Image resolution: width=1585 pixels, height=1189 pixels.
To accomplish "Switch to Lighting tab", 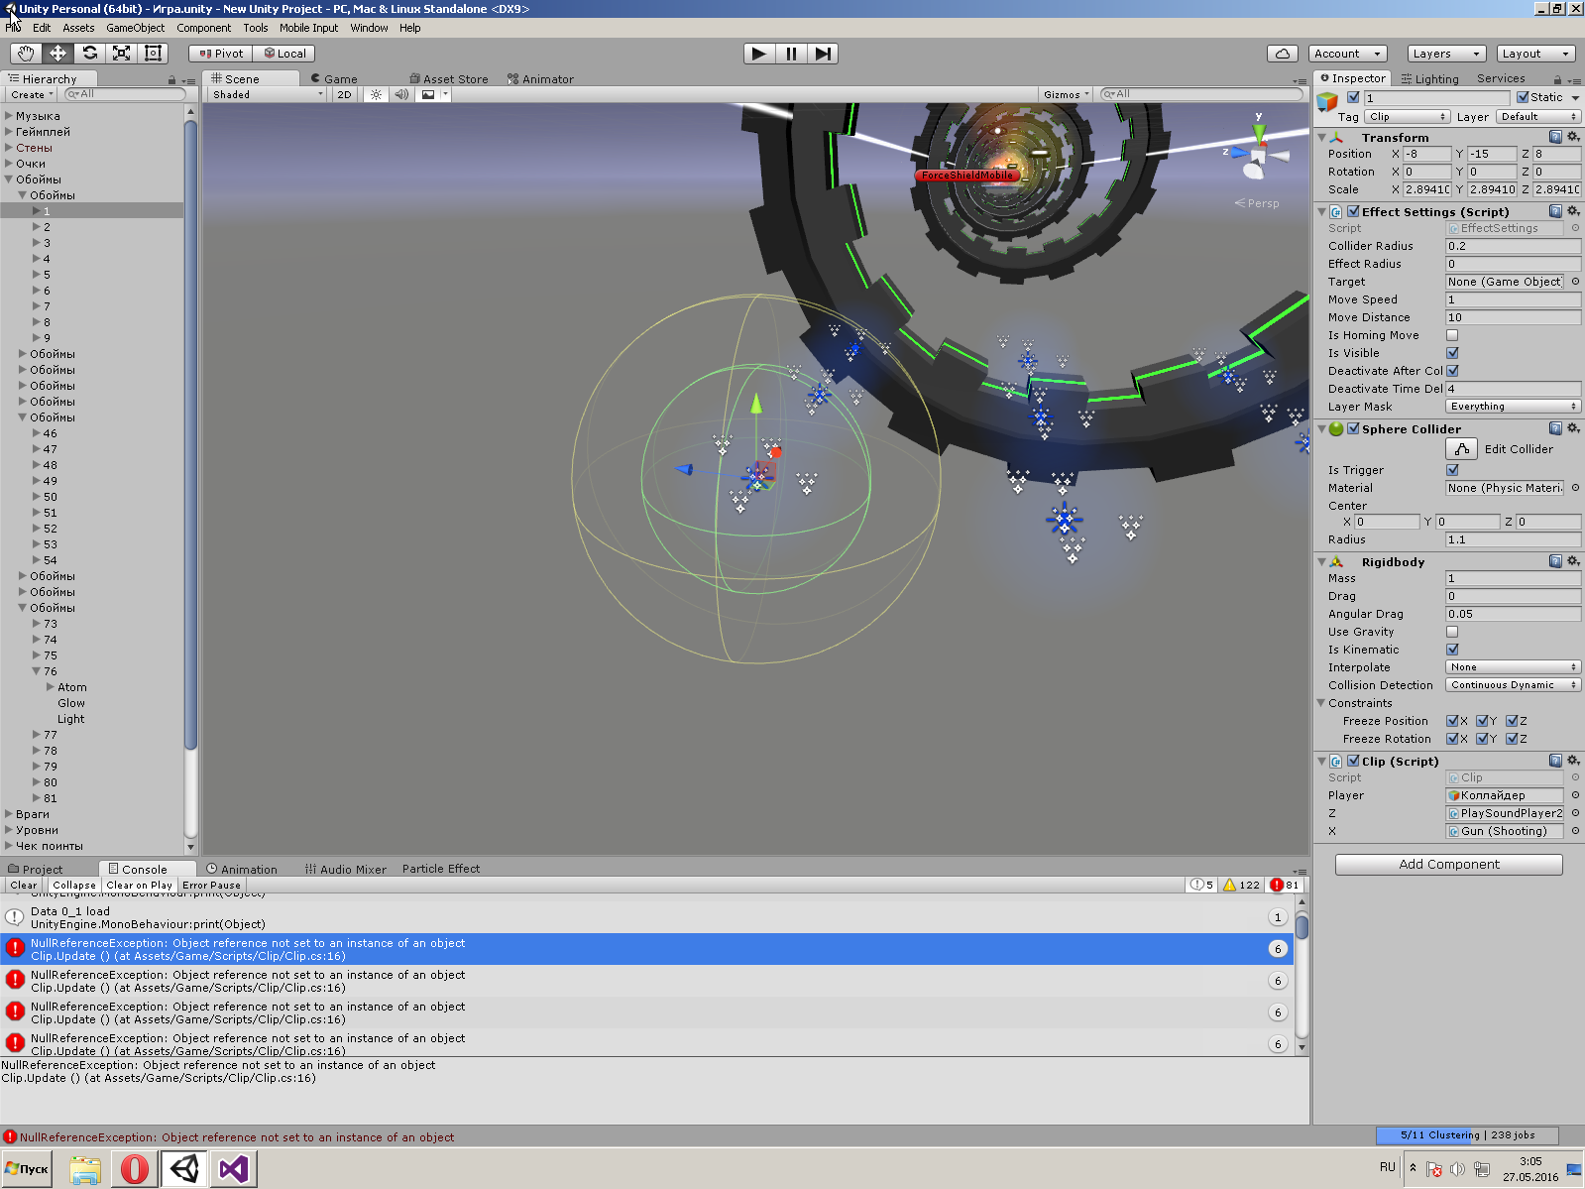I will [x=1429, y=78].
